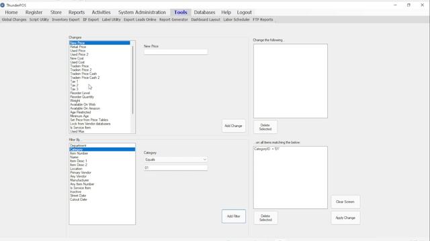Viewport: 430px width, 241px height.
Task: Click Delete Selected under Change the following
Action: coord(265,127)
